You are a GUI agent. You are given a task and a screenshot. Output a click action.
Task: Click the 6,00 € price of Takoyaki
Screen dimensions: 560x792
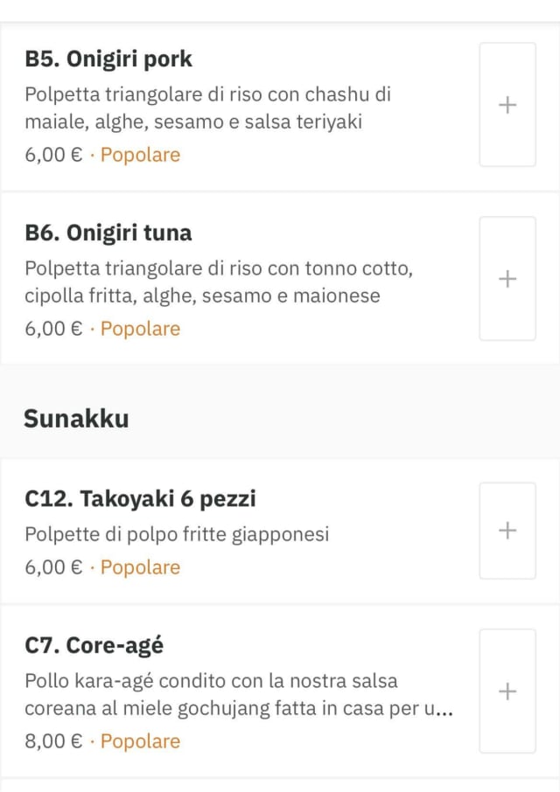[x=53, y=567]
